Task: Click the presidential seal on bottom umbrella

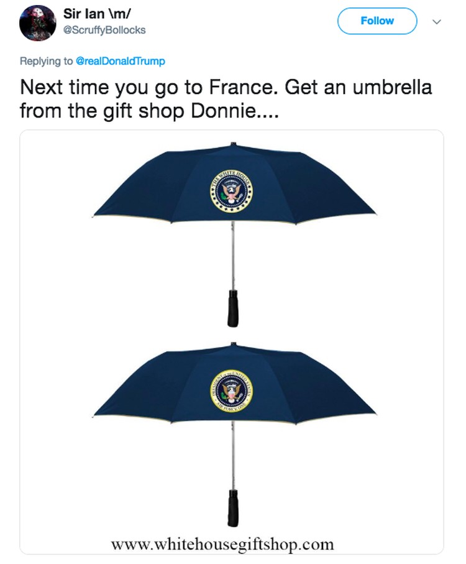Action: tap(231, 391)
